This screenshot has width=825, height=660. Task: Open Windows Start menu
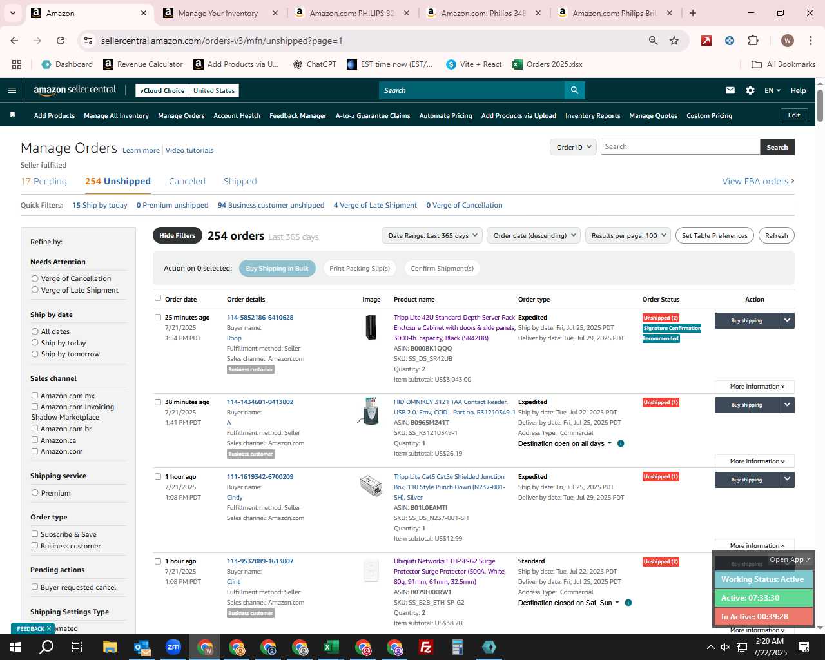pyautogui.click(x=15, y=647)
